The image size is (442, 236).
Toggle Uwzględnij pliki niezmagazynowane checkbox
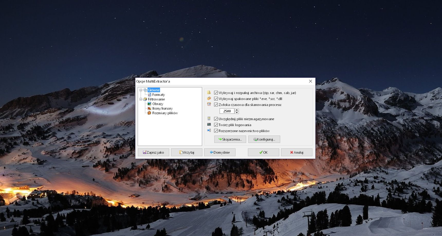[216, 119]
